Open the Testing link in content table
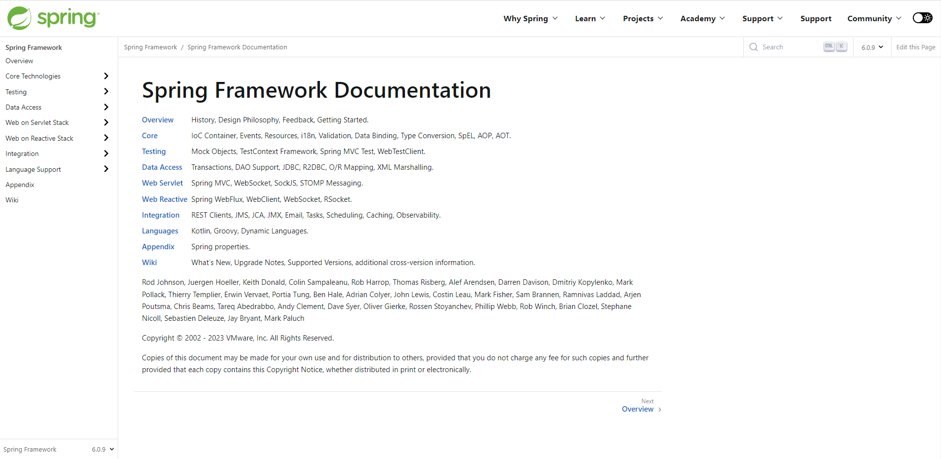941x459 pixels. [x=154, y=152]
